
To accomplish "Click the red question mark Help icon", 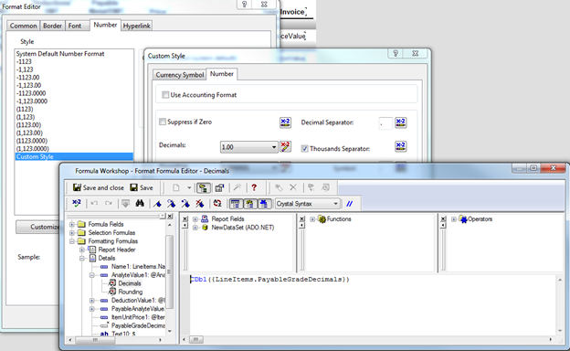I will [x=254, y=187].
